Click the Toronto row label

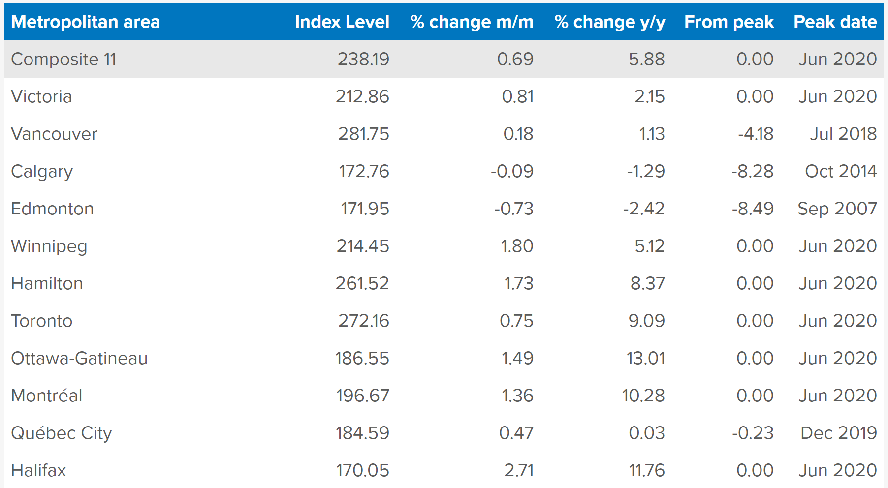coord(41,321)
